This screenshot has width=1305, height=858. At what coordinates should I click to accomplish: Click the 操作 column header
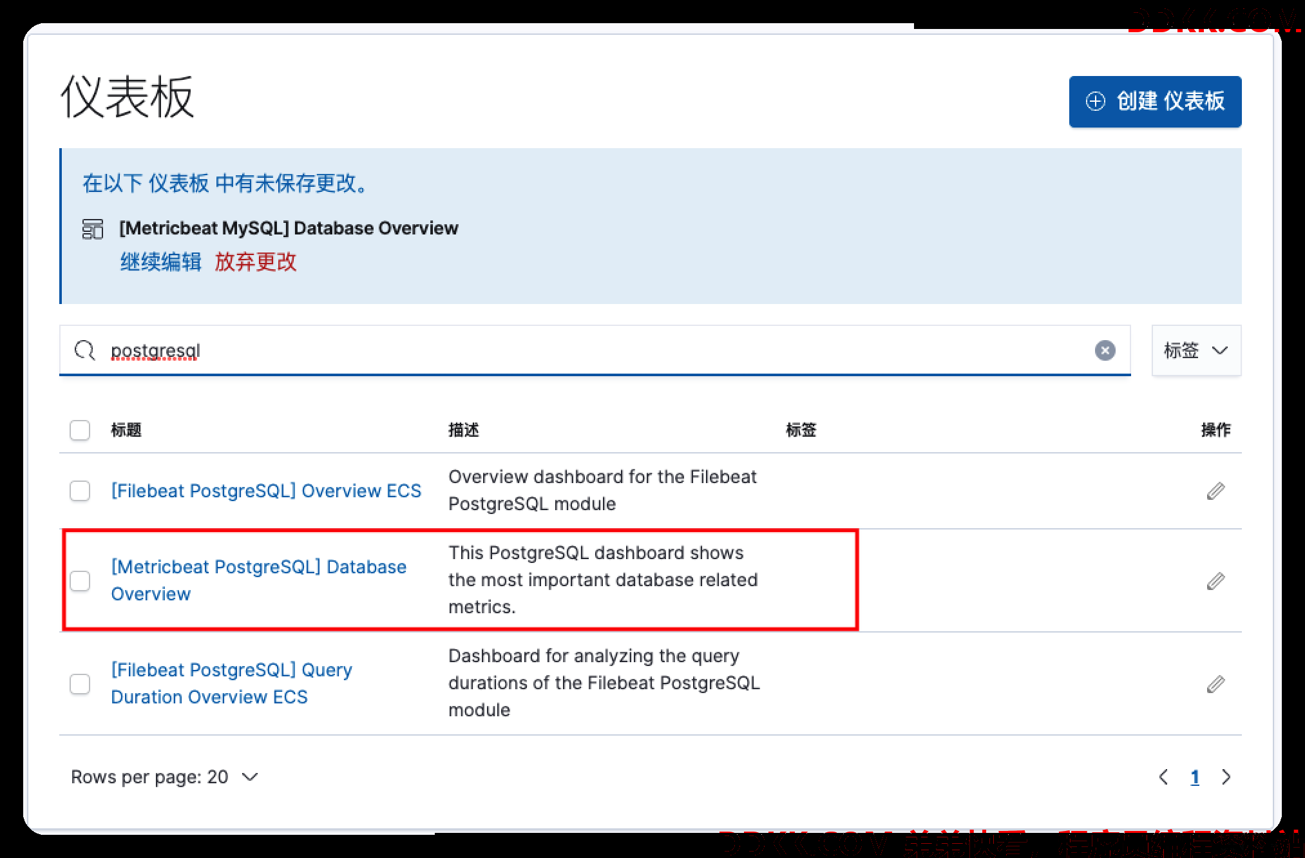1216,430
